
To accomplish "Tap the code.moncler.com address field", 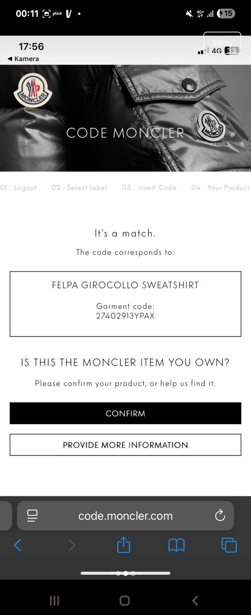I will click(125, 516).
